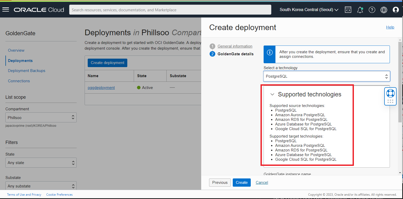Click Google Cloud SQL for PostgreSQL under target
Viewport: 403px width, 199px height.
(306, 159)
